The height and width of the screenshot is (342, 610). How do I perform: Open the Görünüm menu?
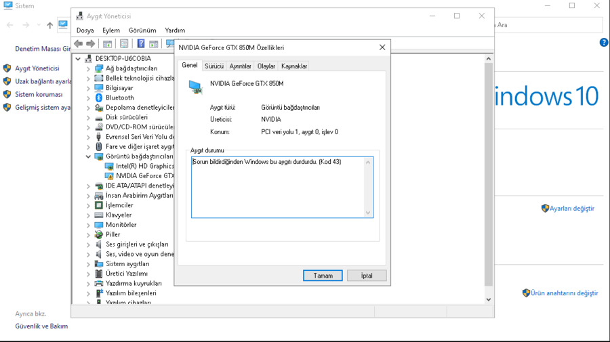pos(142,30)
